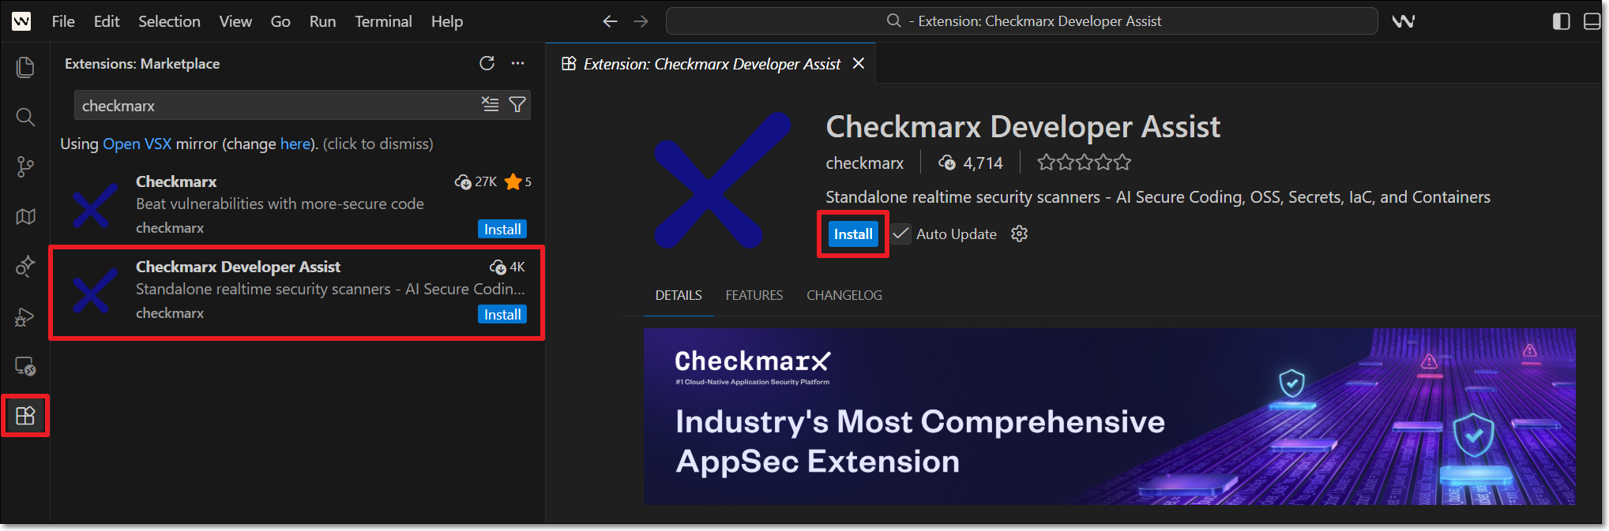The height and width of the screenshot is (531, 1609).
Task: Install Checkmarx Developer Assist from details page
Action: tap(853, 234)
